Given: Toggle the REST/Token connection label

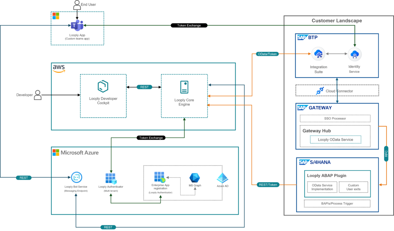Looking at the screenshot, I should click(268, 184).
